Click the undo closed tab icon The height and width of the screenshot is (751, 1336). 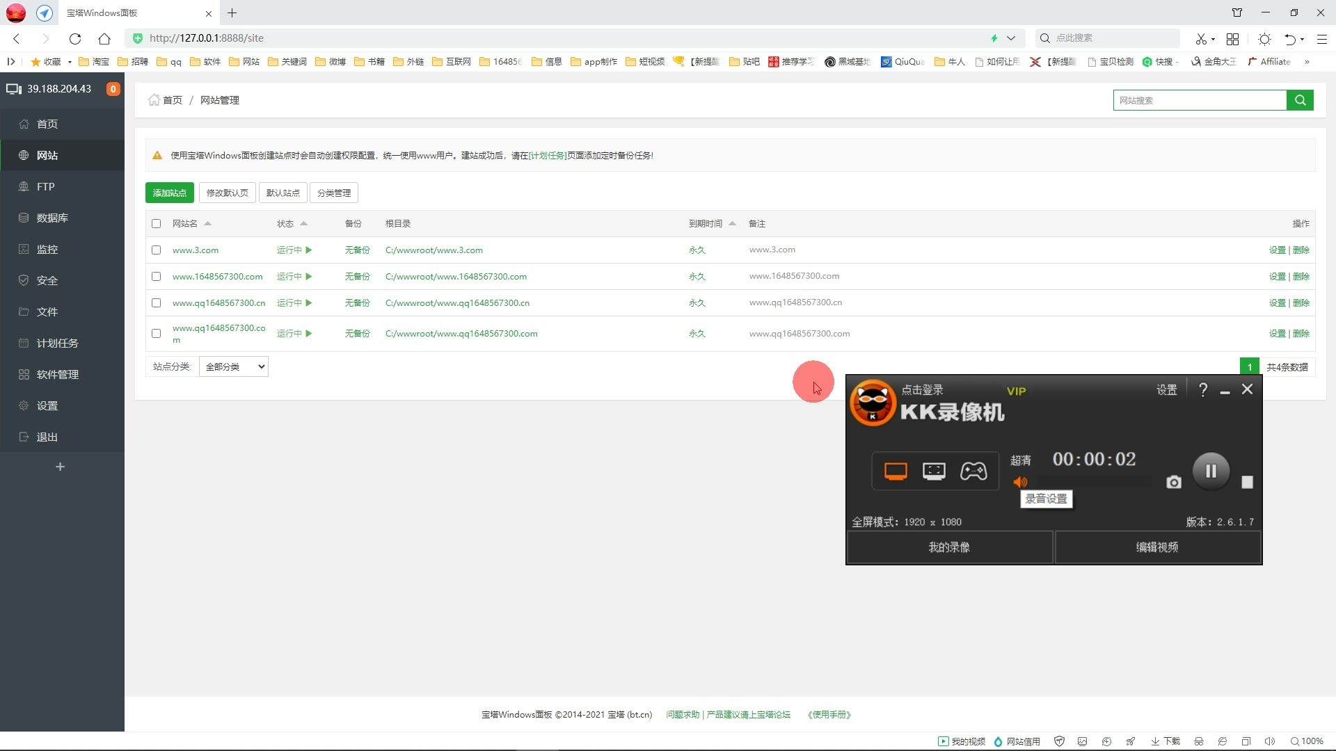[1290, 38]
